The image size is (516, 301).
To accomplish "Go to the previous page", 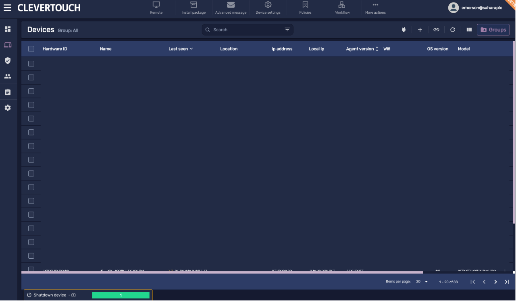I will pyautogui.click(x=484, y=282).
